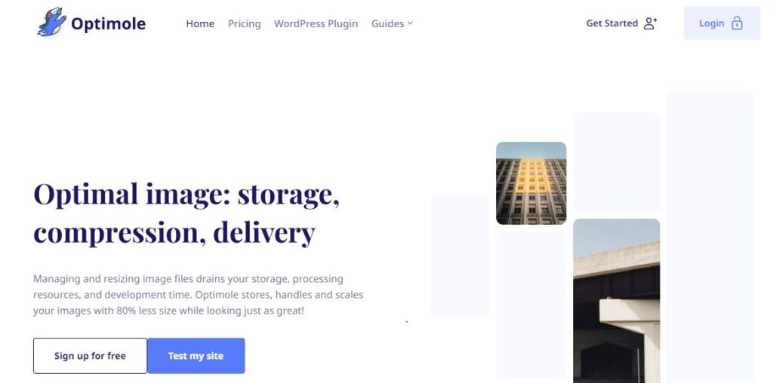Viewport: 773px width, 383px height.
Task: Open the Pricing page link
Action: [244, 23]
